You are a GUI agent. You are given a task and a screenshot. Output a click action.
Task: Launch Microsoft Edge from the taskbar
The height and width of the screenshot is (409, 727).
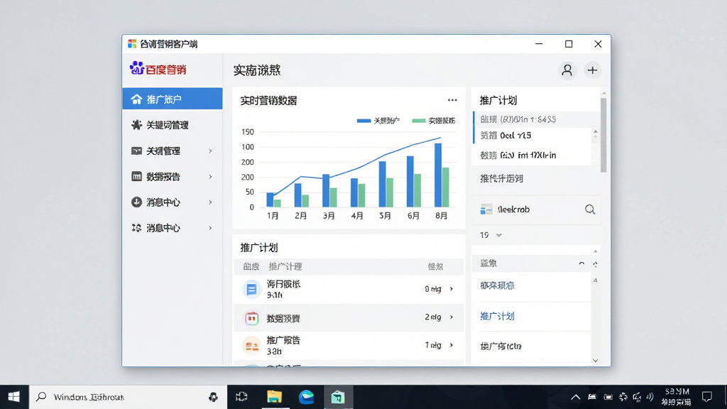(306, 397)
